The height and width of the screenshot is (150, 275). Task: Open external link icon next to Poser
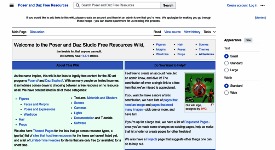point(38,81)
